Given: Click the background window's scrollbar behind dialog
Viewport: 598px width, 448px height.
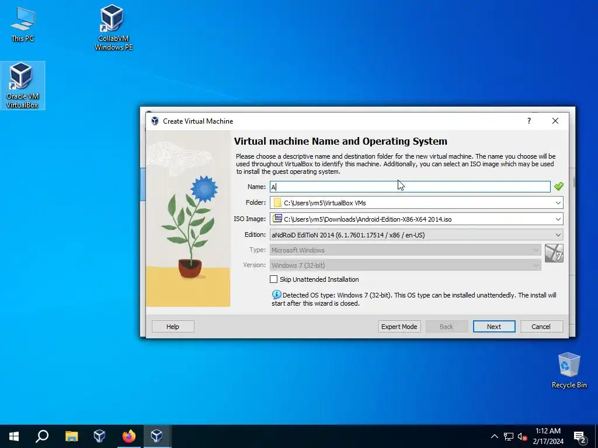Looking at the screenshot, I should (x=574, y=183).
